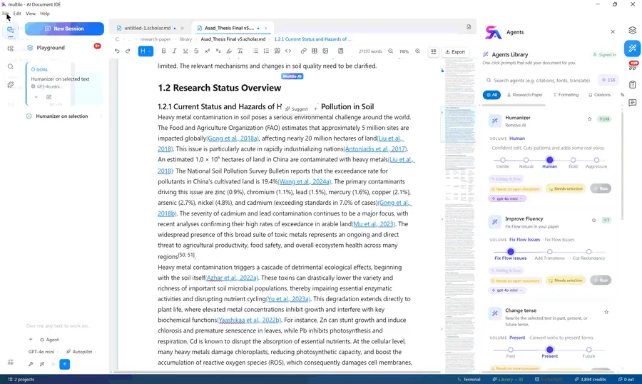Clear text formatting with the Tx icon
This screenshot has height=384, width=642.
(x=240, y=51)
